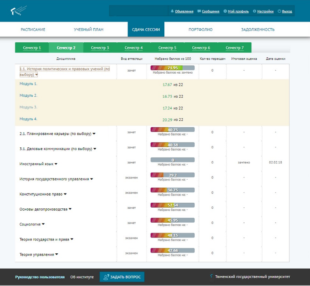Expand the Планирование карьеры discipline row
This screenshot has width=310, height=286.
coord(94,134)
